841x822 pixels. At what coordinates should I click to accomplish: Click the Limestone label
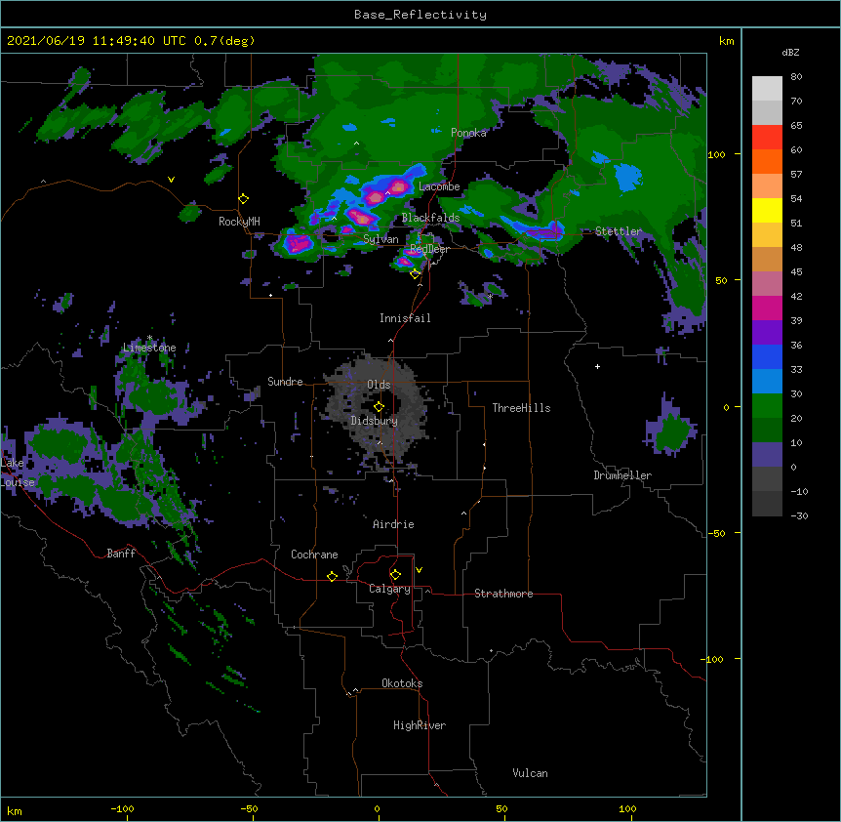149,348
